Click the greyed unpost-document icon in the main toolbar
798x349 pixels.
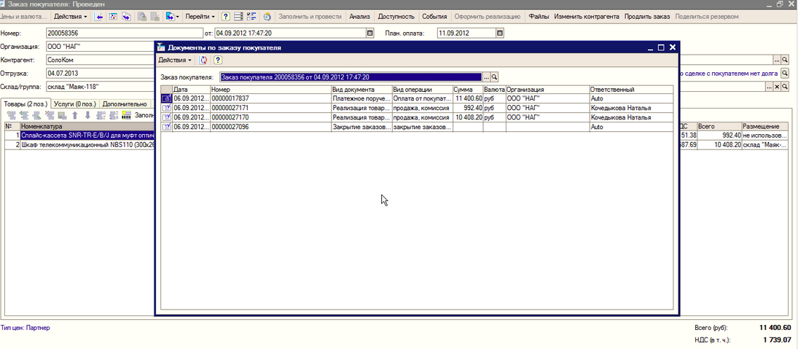click(155, 17)
